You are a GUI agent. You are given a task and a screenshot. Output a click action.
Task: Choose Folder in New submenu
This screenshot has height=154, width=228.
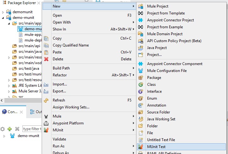182,126
